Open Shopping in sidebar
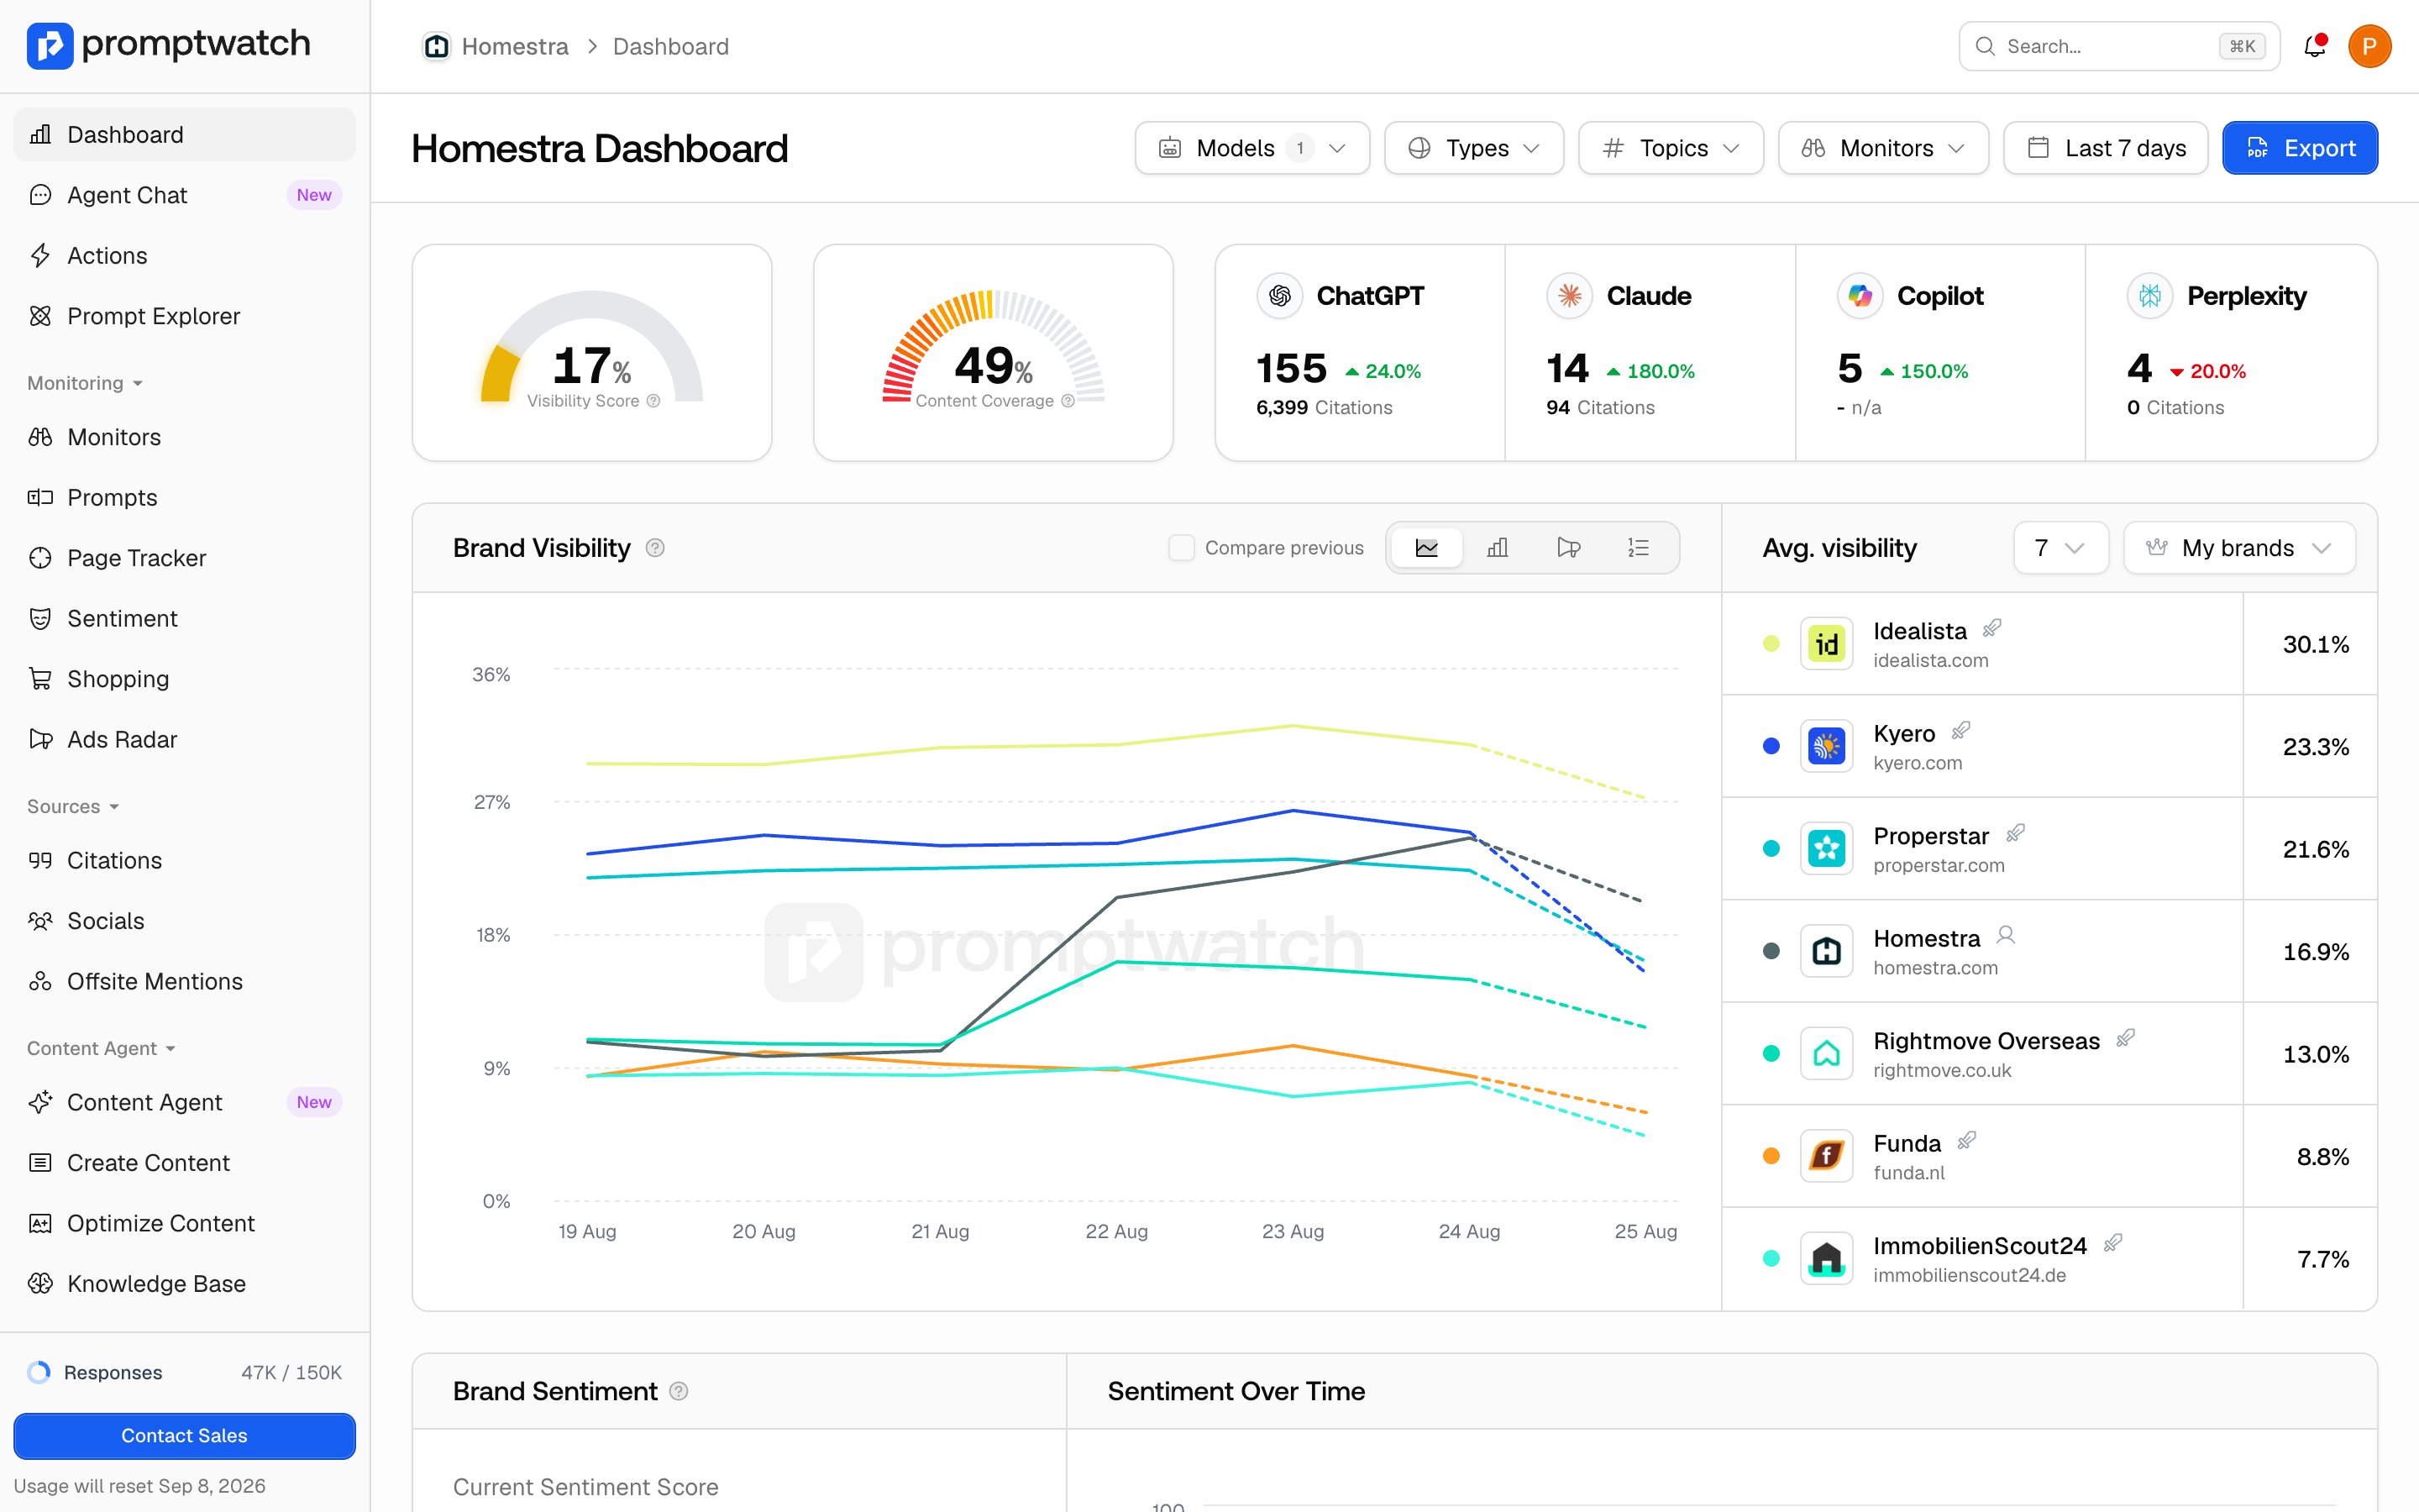2419x1512 pixels. click(184, 679)
